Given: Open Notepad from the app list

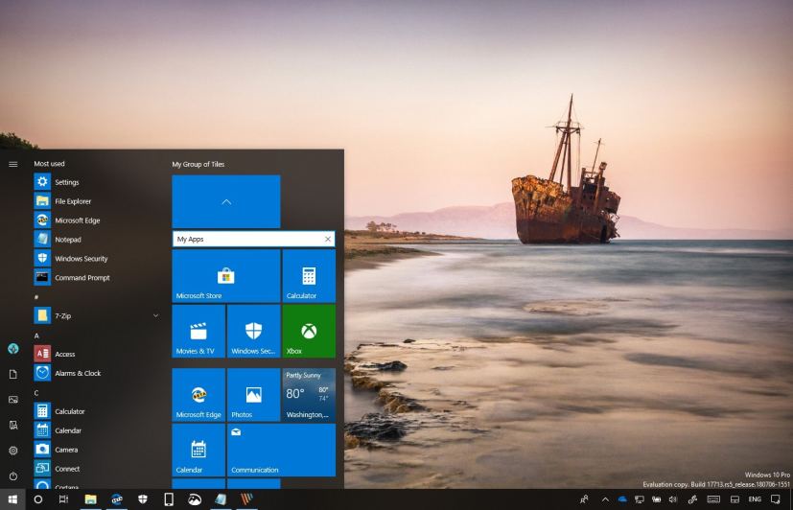Looking at the screenshot, I should pos(96,240).
